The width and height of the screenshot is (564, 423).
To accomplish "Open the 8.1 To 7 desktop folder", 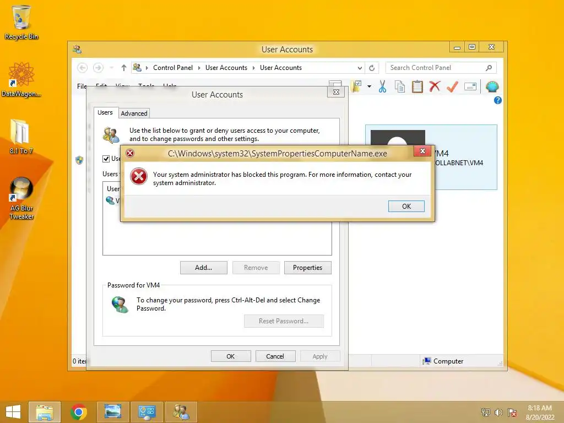I will (x=21, y=137).
